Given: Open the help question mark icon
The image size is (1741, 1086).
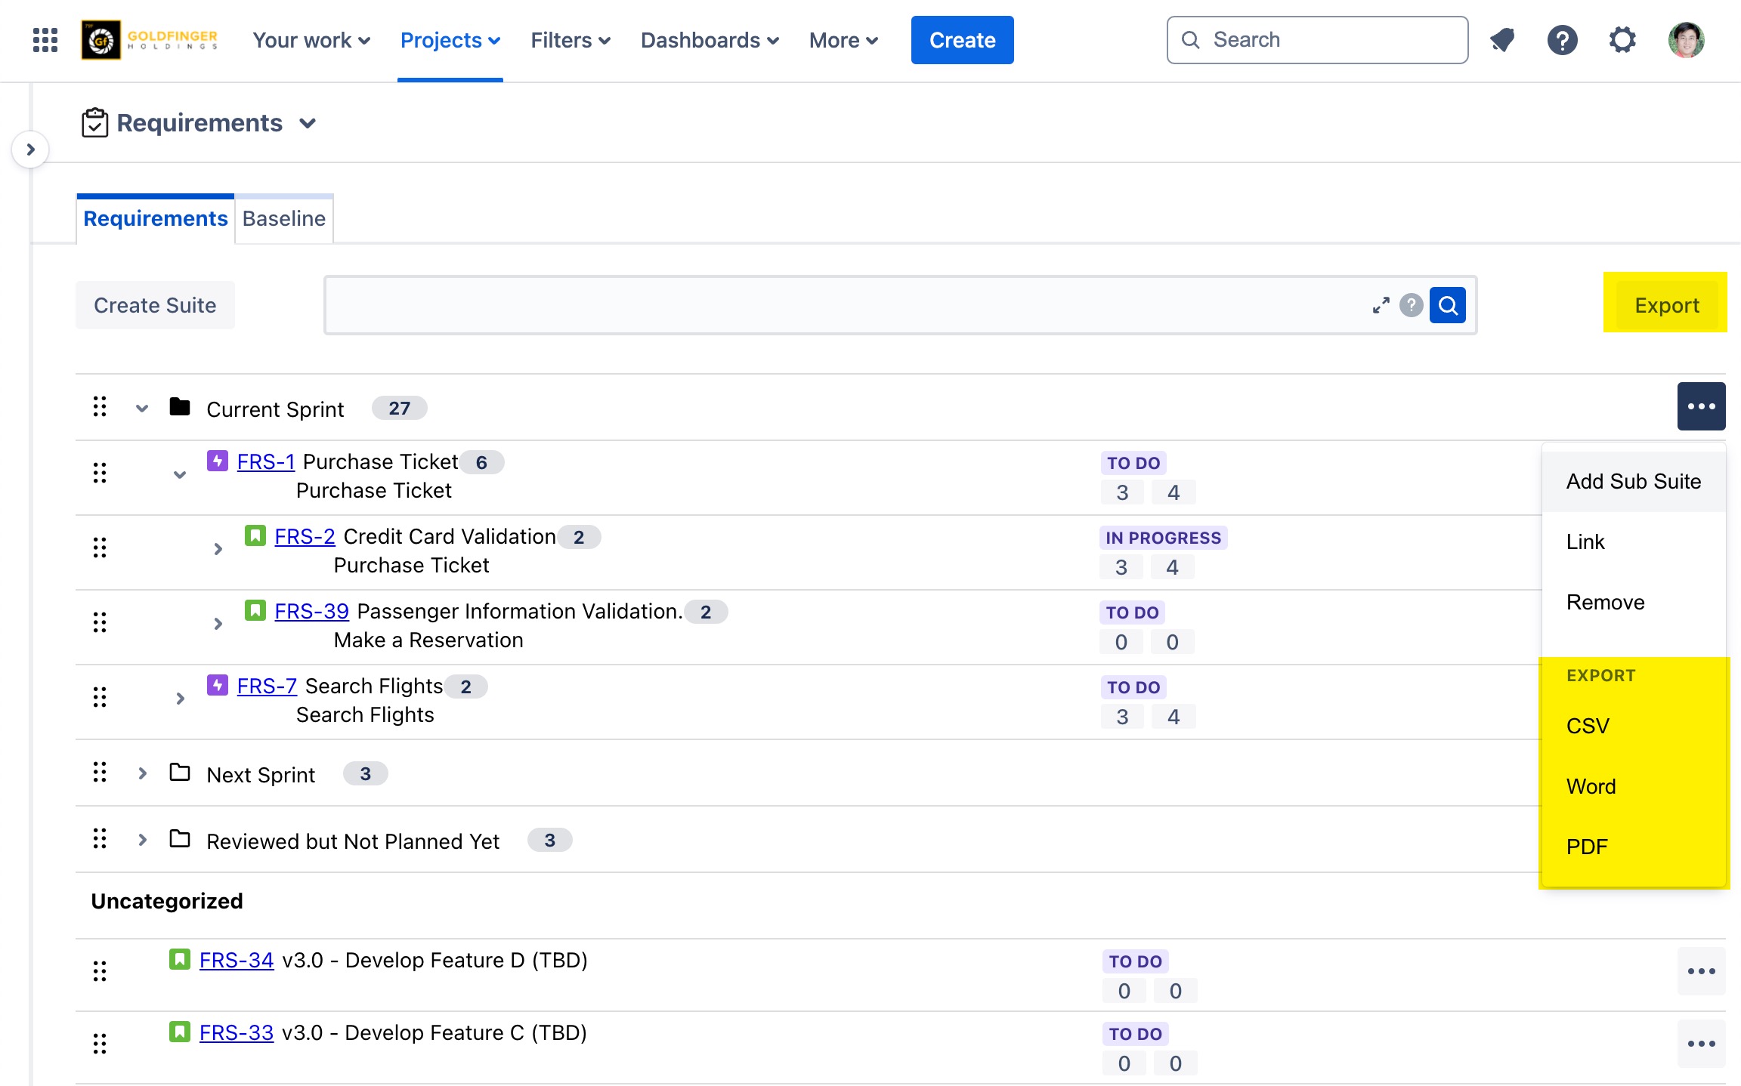Looking at the screenshot, I should pos(1563,40).
